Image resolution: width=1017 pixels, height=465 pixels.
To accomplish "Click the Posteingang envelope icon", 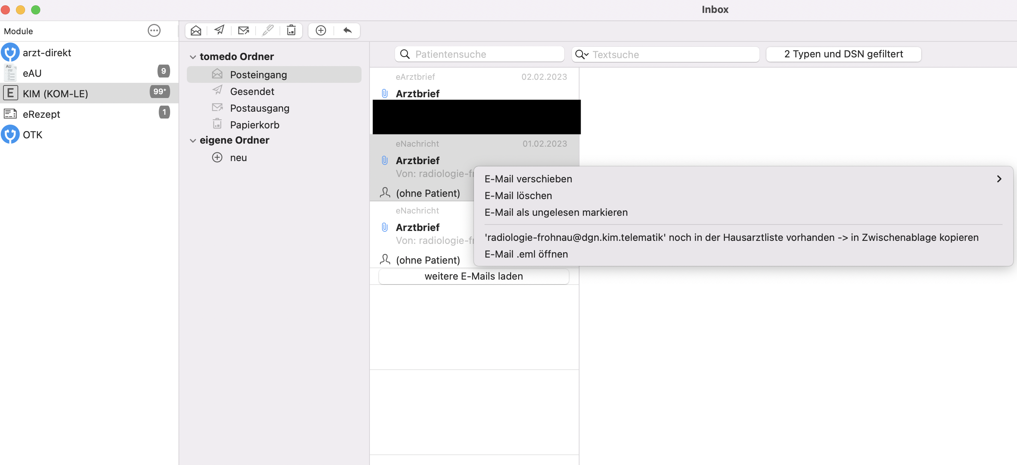I will tap(217, 74).
